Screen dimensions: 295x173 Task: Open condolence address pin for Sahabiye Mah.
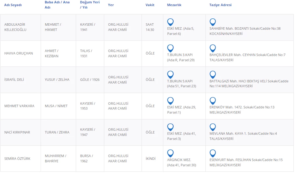tap(213, 22)
